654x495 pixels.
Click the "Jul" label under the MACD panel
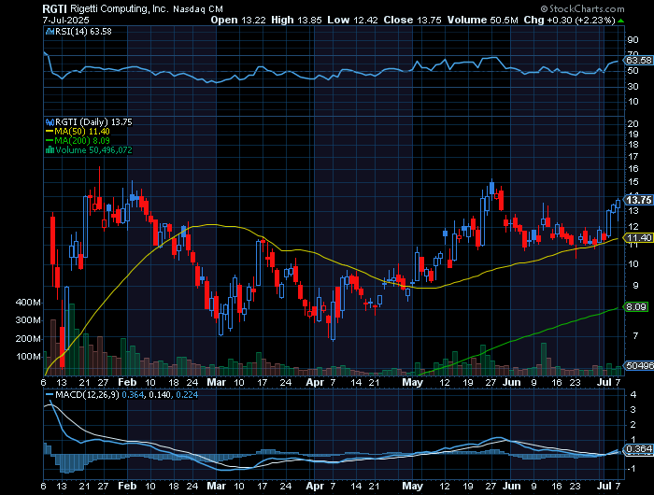coord(604,486)
